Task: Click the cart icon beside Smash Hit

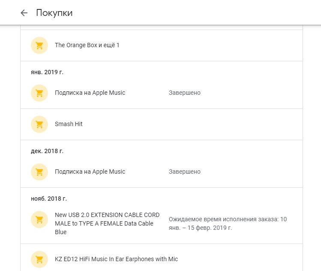Action: [x=39, y=124]
